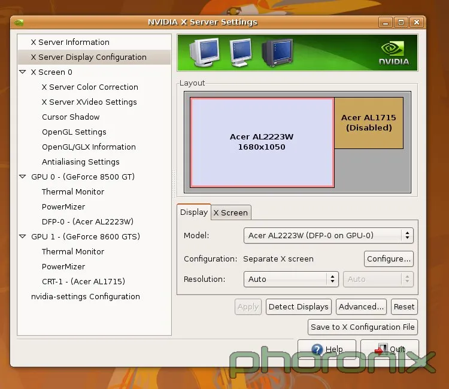Close the NVIDIA X Server Settings window
Image resolution: width=449 pixels, height=389 pixels.
[x=417, y=22]
